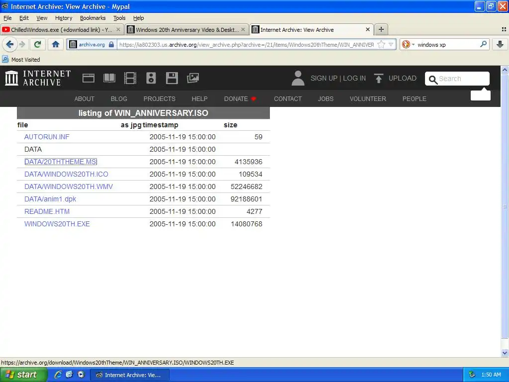Viewport: 509px width, 382px height.
Task: Switch to Windows 20th Anniversary Video tab
Action: tap(187, 29)
